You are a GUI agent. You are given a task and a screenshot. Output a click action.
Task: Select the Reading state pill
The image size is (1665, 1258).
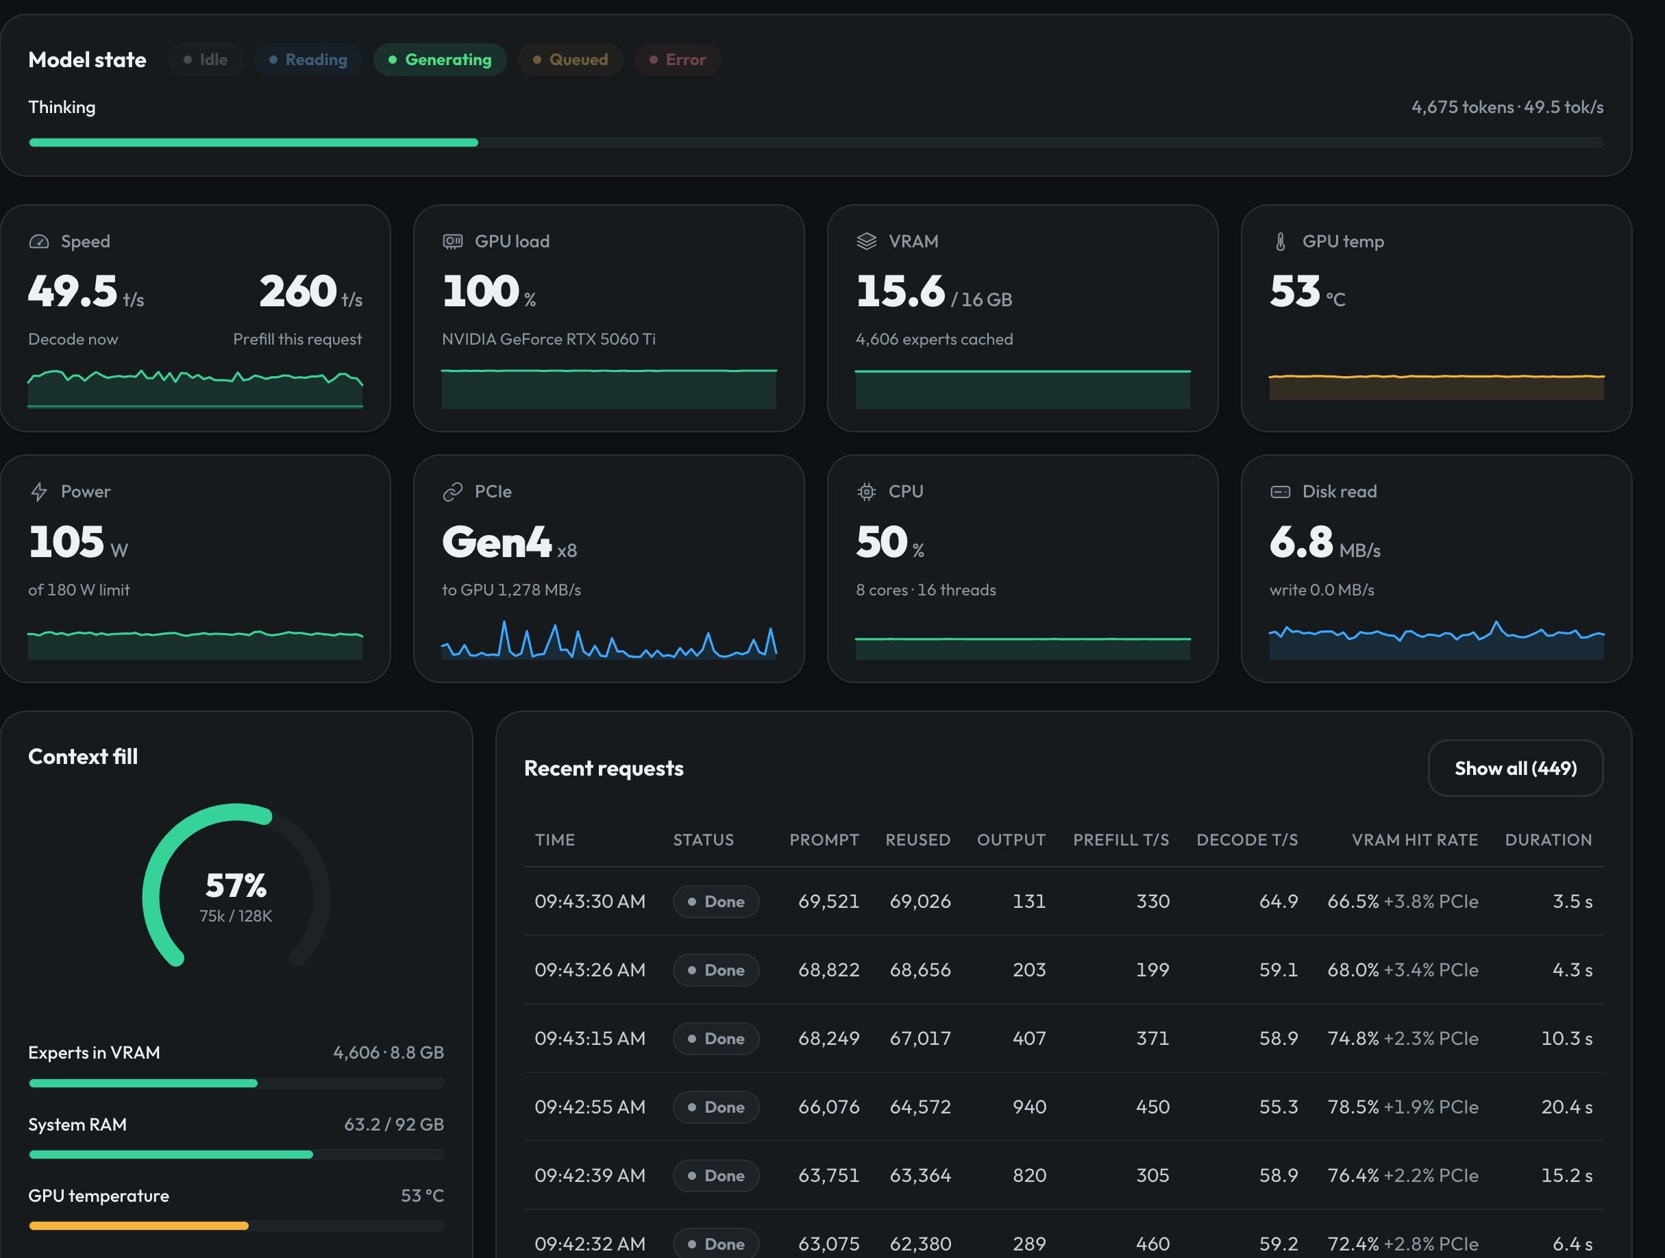coord(308,60)
